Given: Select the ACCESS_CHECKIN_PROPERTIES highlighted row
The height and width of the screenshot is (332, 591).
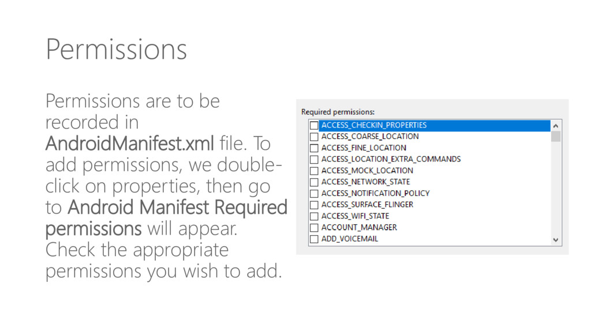Looking at the screenshot, I should click(435, 125).
